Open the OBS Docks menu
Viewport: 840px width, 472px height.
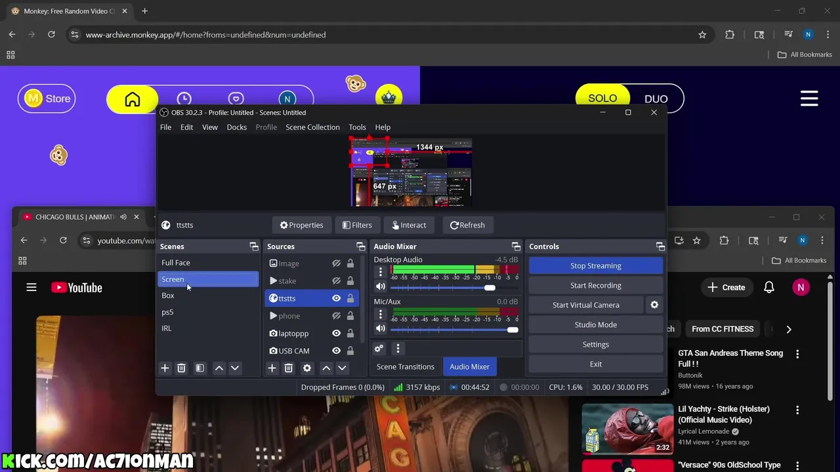click(x=236, y=127)
